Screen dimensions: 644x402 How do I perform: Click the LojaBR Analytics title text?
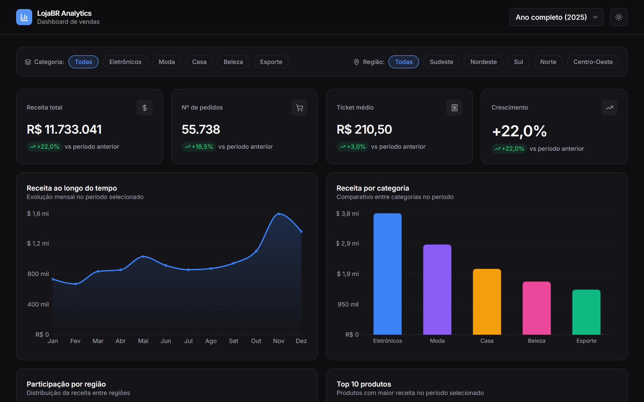[64, 13]
